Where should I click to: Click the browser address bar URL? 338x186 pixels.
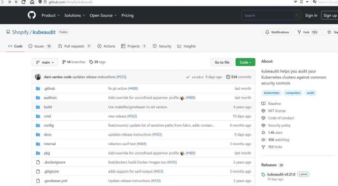tap(71, 2)
